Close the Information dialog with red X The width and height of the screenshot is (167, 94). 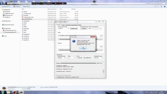click(x=93, y=37)
